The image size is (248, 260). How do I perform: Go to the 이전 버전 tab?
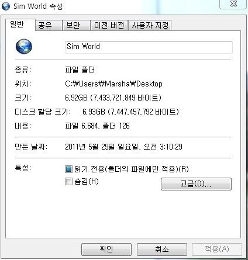[x=109, y=25]
